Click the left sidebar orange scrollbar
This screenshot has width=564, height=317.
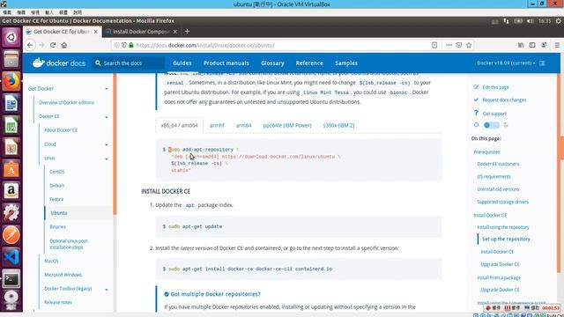tap(115, 144)
